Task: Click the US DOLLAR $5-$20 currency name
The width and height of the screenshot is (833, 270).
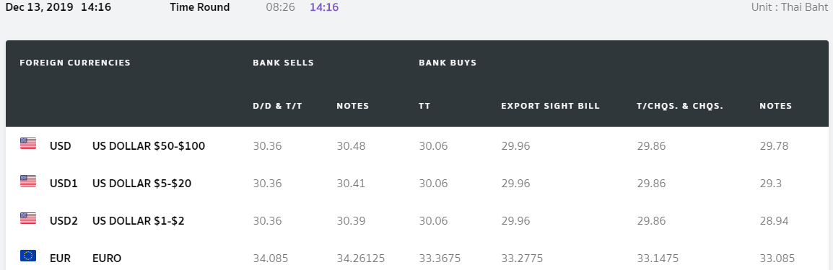Action: 142,183
